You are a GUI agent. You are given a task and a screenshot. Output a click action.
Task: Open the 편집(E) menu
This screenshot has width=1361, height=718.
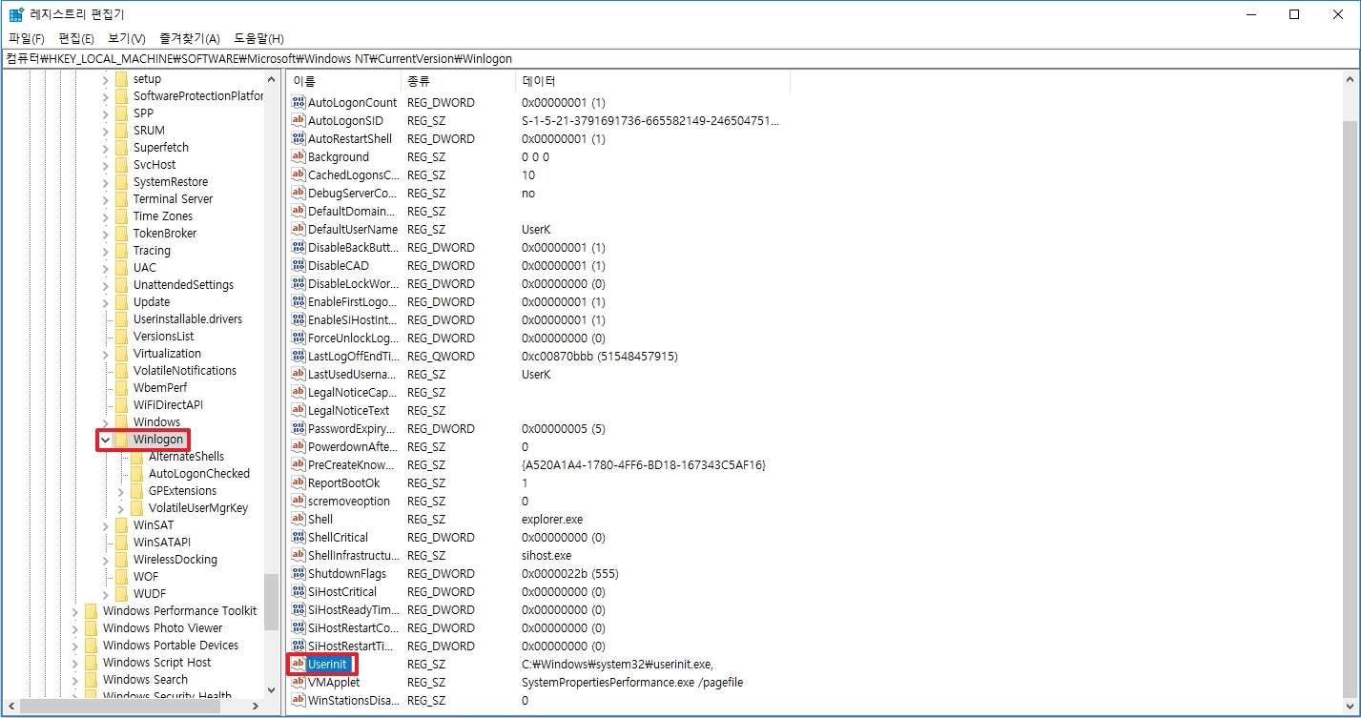(76, 38)
